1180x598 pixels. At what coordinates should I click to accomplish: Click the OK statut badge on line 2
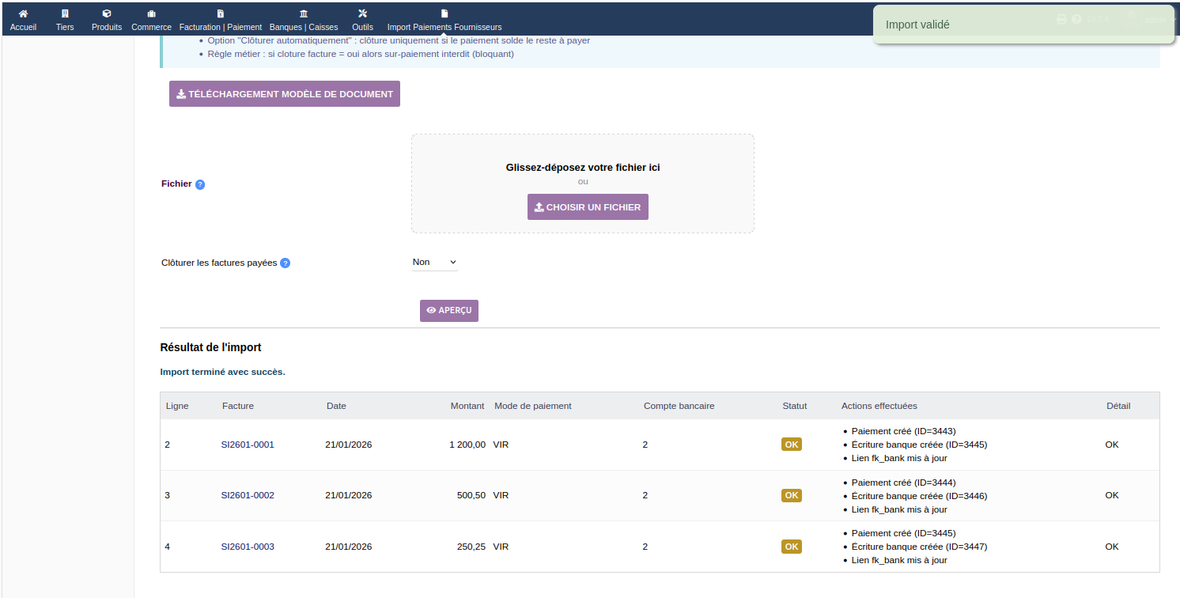tap(791, 444)
